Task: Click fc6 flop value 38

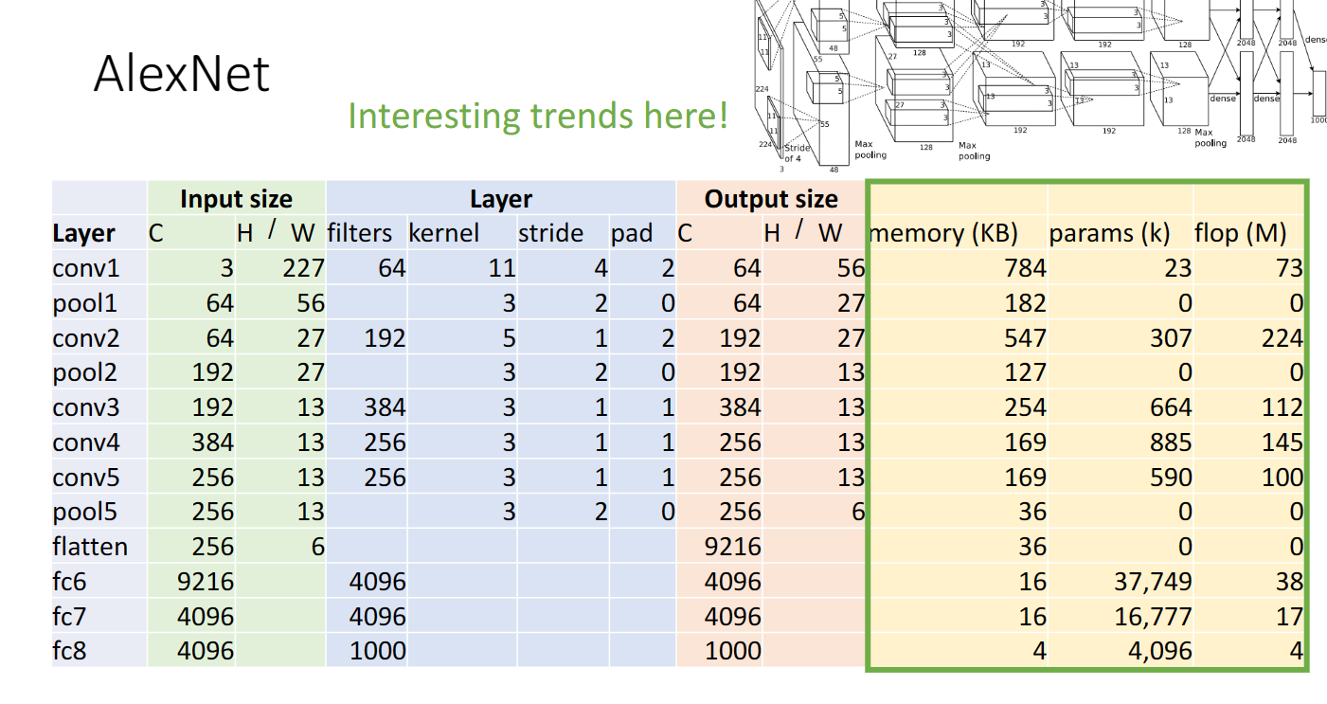Action: 1289,581
